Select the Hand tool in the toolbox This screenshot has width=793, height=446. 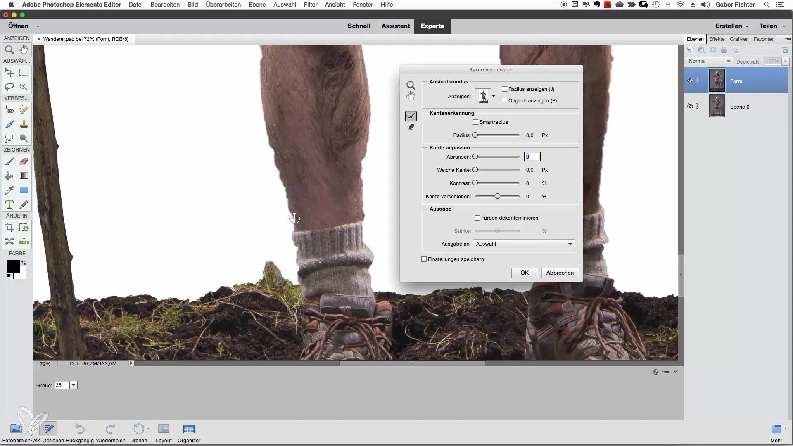pos(24,50)
